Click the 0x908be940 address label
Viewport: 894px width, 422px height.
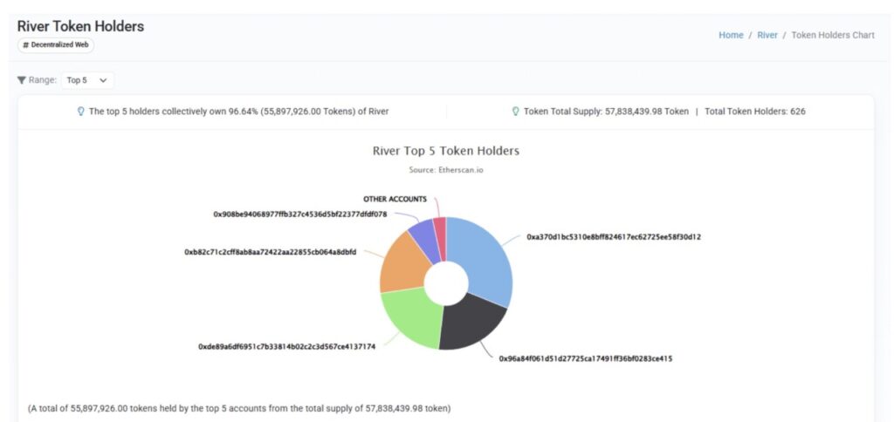299,214
